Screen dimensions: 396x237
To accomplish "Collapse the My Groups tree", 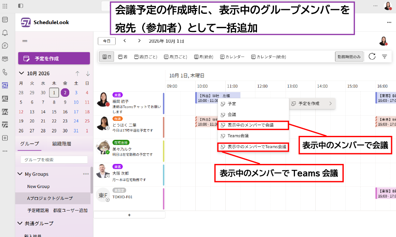I will click(x=20, y=174).
